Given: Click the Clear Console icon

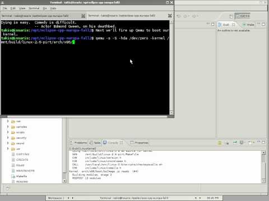Looking at the screenshot, I should pos(227,143).
